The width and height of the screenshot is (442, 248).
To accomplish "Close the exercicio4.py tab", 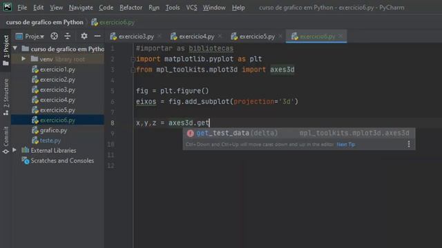I will (x=220, y=36).
